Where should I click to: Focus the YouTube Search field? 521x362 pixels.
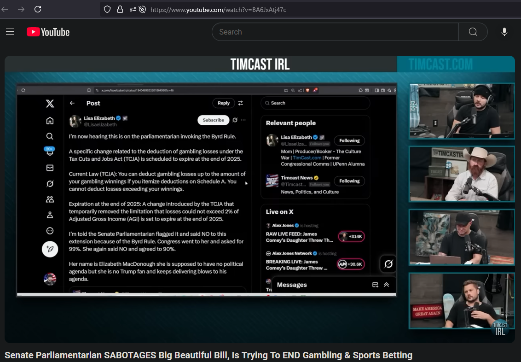point(335,32)
